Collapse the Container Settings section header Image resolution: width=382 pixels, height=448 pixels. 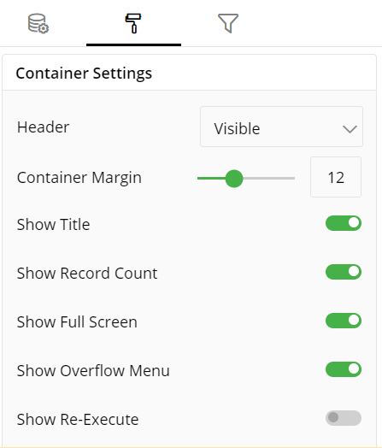[x=189, y=73]
